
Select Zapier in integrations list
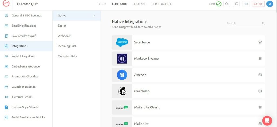click(62, 26)
